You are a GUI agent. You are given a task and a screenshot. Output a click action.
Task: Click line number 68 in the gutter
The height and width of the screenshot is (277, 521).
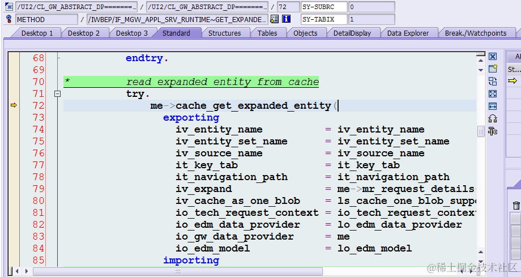39,58
